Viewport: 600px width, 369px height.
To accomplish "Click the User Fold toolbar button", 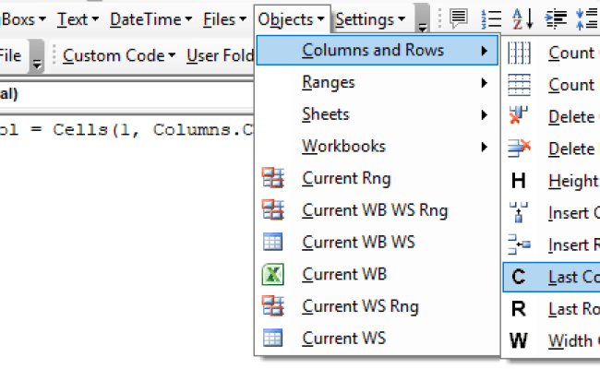I will [220, 56].
